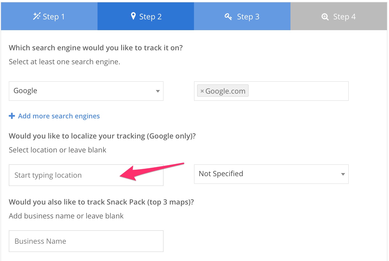Remove the Google.com tag with its x
Image resolution: width=389 pixels, height=261 pixels.
202,91
